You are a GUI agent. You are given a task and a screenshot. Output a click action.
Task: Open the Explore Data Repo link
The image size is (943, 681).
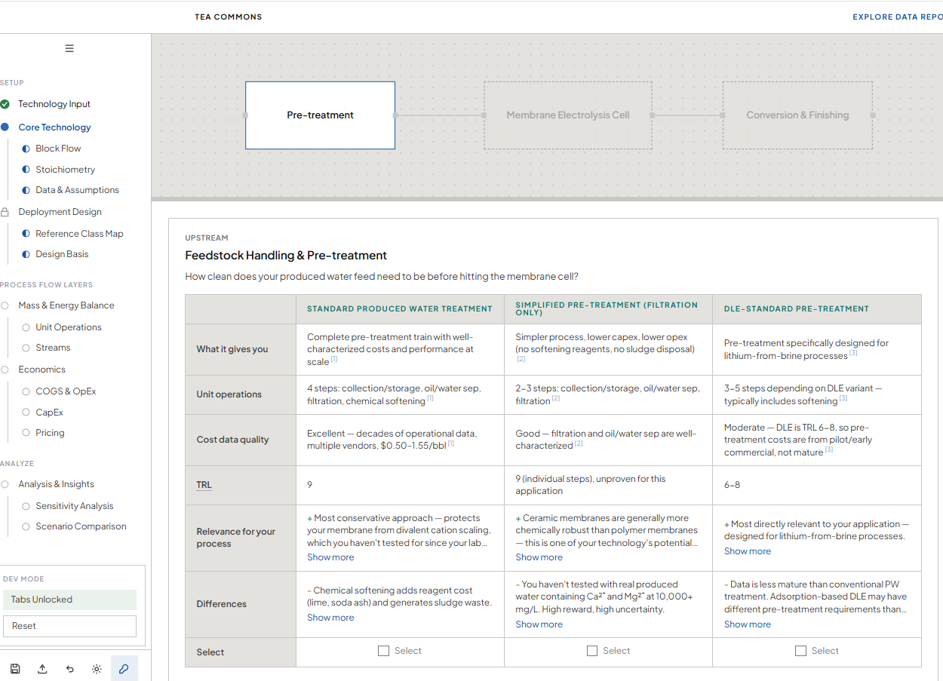[897, 17]
